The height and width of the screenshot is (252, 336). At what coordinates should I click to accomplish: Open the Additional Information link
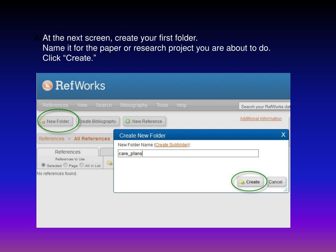pyautogui.click(x=261, y=118)
